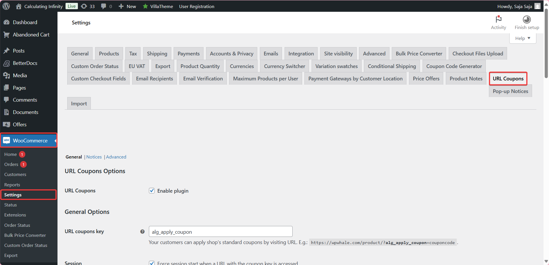This screenshot has width=549, height=265.
Task: Click the Dashboard gauge icon
Action: [6, 22]
